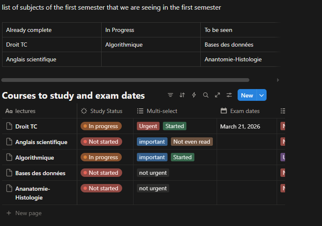Image resolution: width=322 pixels, height=226 pixels.
Task: Click the red Urgent tag
Action: tap(148, 126)
